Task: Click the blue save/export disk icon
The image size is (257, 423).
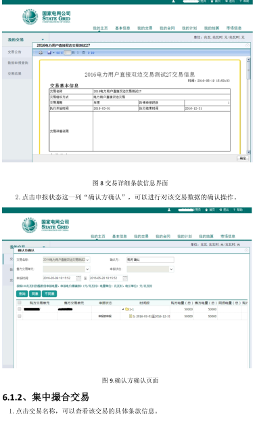Action: pos(49,53)
